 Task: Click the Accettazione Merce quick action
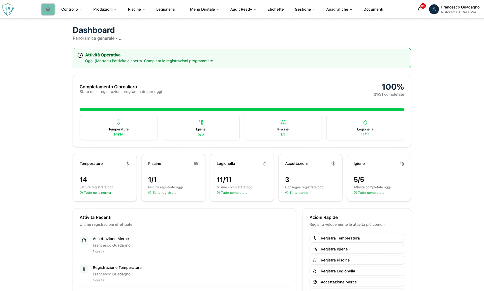pyautogui.click(x=356, y=282)
